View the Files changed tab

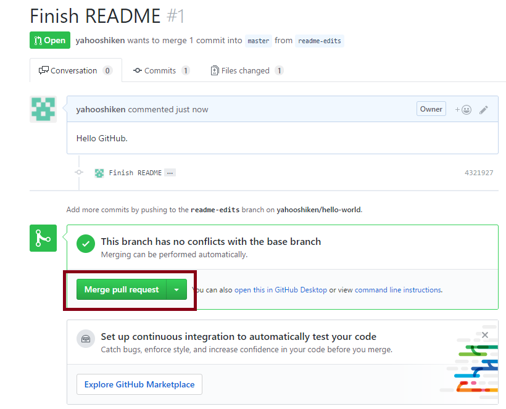[x=247, y=70]
